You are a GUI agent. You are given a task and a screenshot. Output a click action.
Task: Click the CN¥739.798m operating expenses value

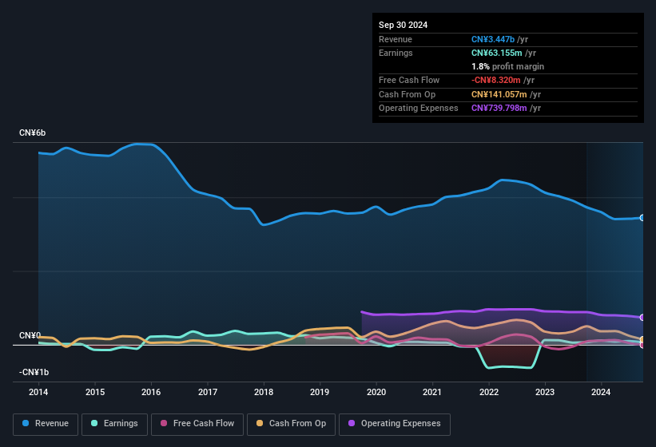[499, 109]
